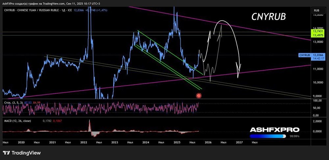Click the MACD signal value 0,1067

point(57,121)
